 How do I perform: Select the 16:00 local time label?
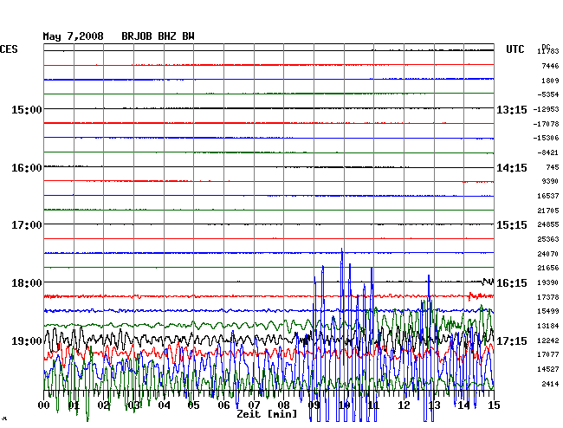[x=27, y=168]
